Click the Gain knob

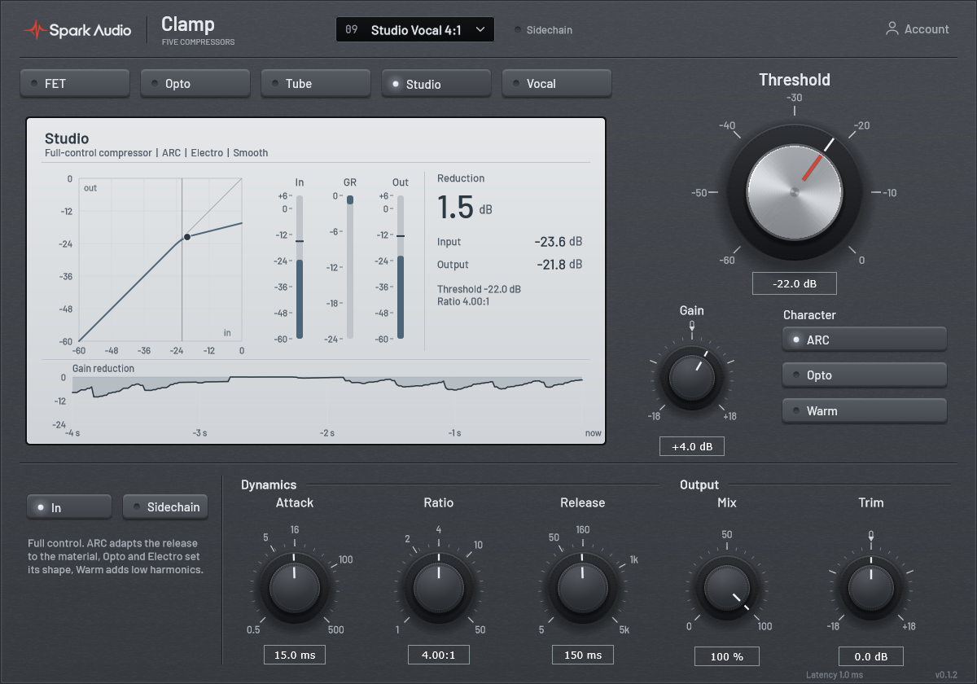(692, 377)
